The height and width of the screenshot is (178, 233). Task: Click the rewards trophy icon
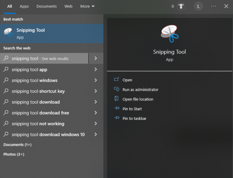coord(181,6)
